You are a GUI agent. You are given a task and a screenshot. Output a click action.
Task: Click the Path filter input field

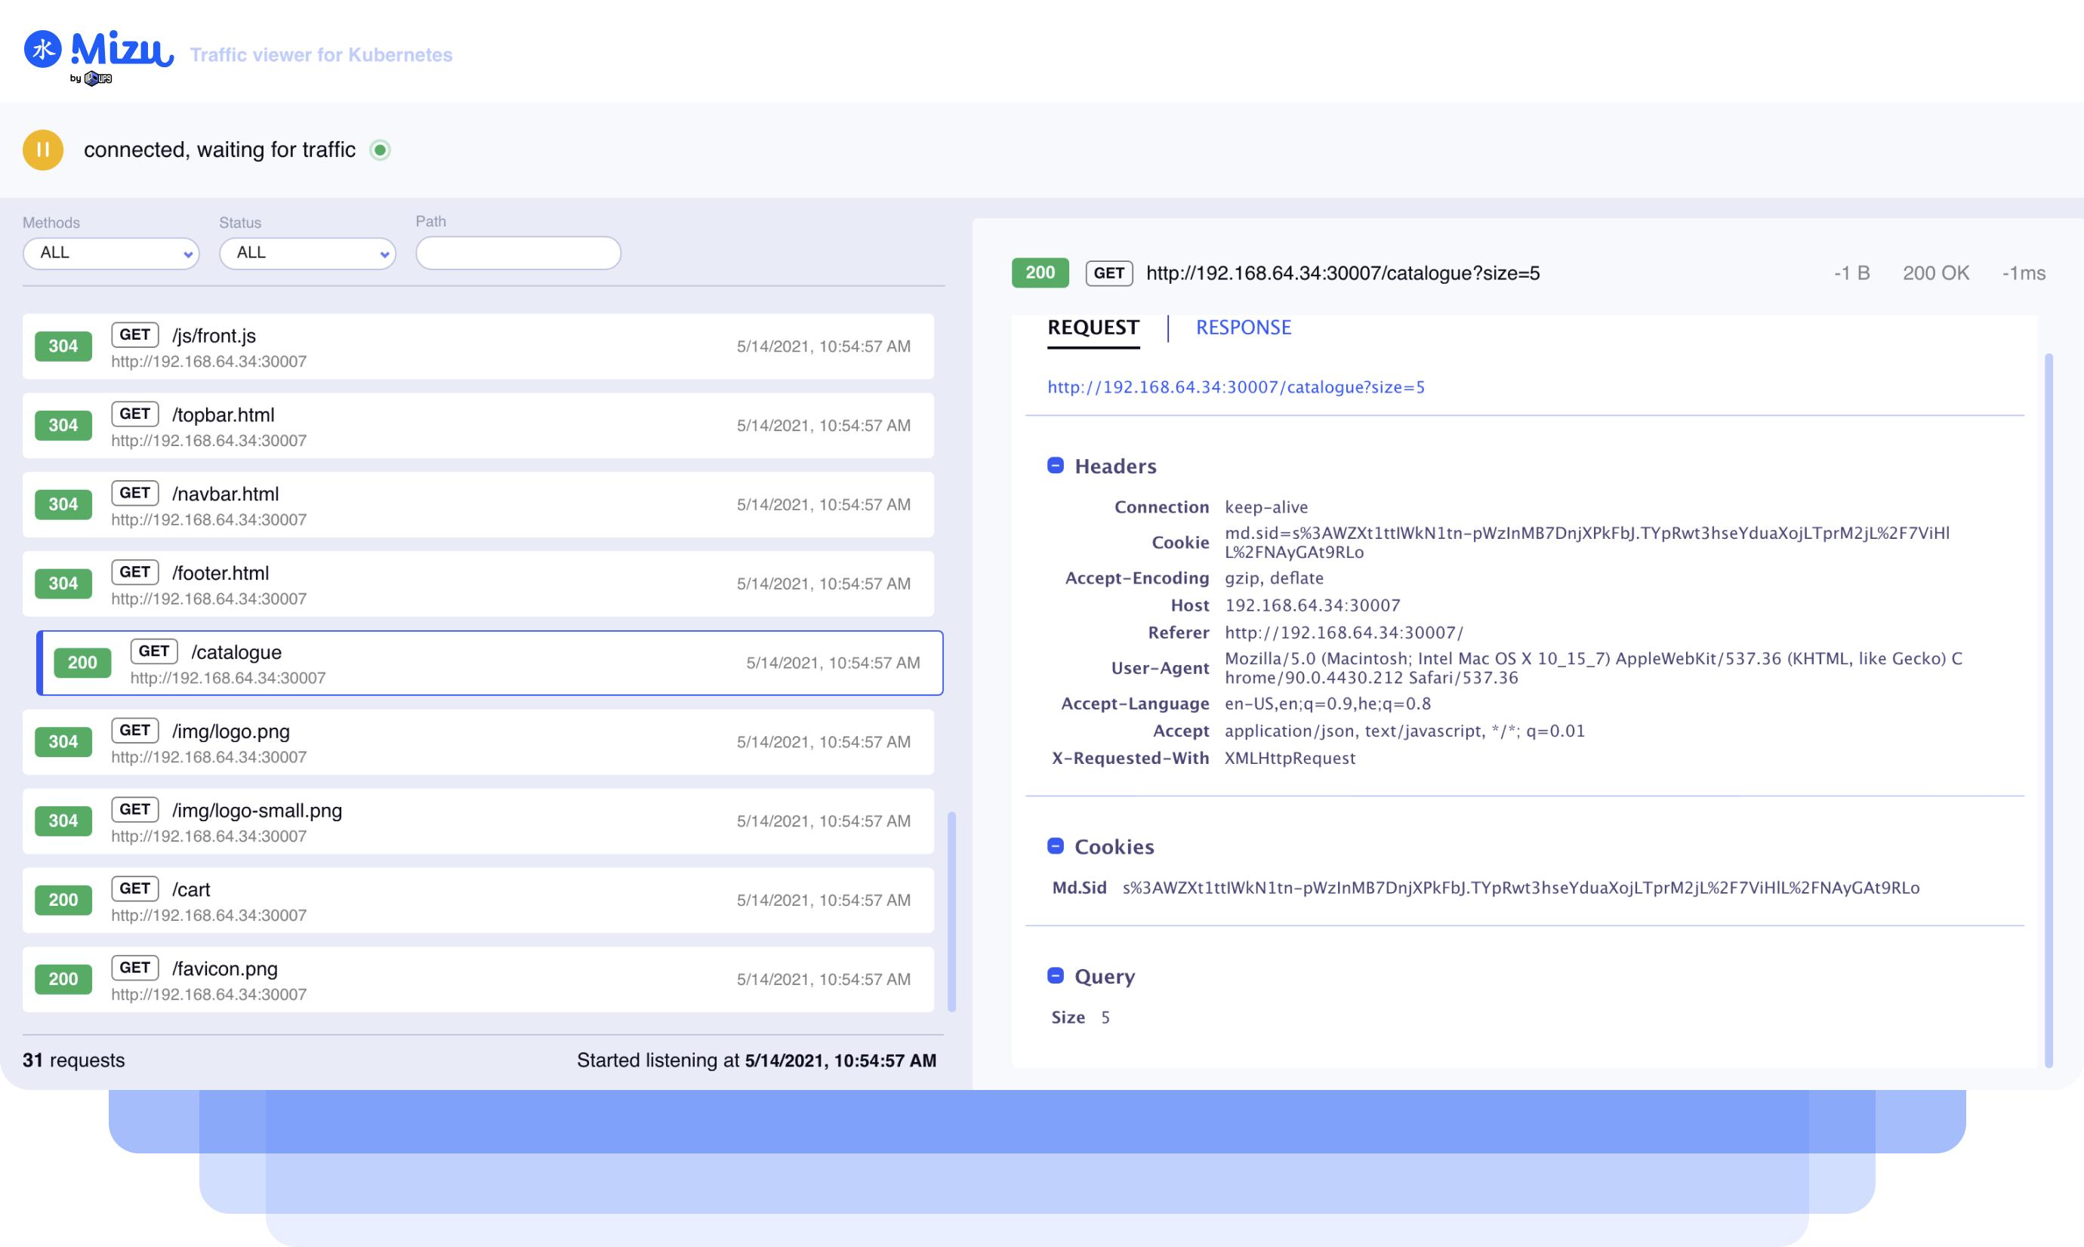pyautogui.click(x=518, y=253)
